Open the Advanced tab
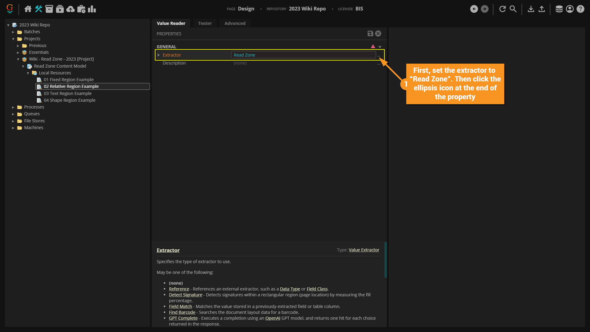 pyautogui.click(x=235, y=23)
